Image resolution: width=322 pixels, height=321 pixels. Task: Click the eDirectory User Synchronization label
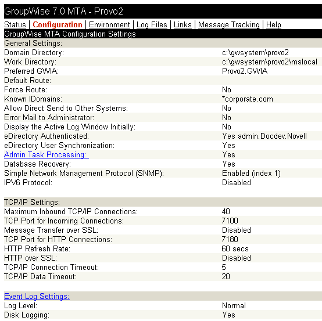click(x=59, y=145)
